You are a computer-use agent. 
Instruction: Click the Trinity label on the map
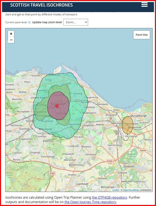point(48,80)
